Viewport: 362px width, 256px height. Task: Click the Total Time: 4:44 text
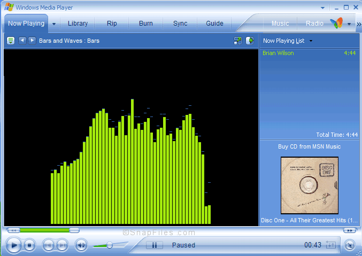(337, 135)
